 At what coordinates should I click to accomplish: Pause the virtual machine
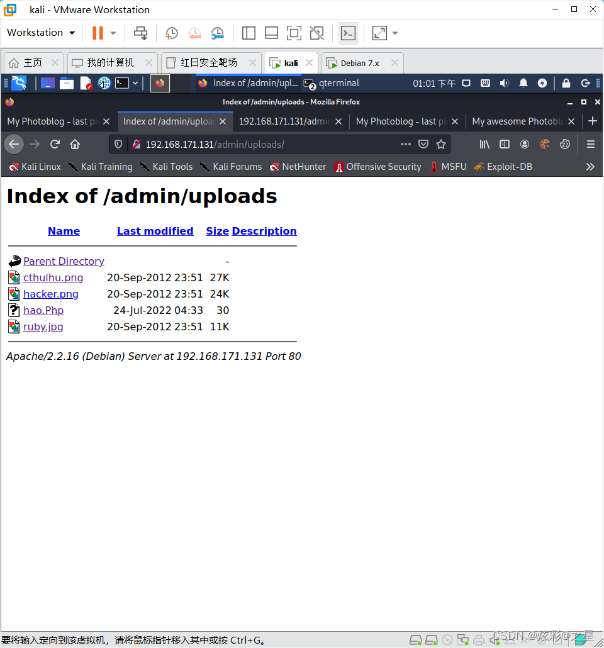click(x=98, y=33)
